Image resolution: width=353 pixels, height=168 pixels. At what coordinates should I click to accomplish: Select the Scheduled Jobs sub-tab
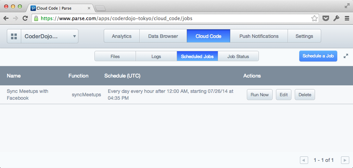[x=197, y=56]
